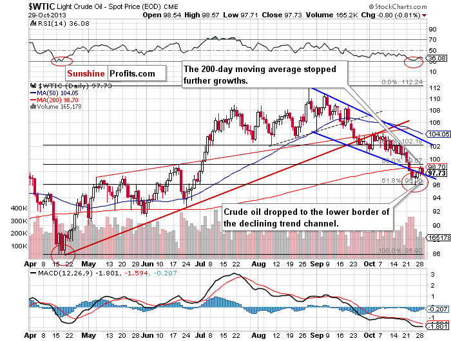The width and height of the screenshot is (451, 341).
Task: Click the 165178 volume value tag
Action: click(x=439, y=238)
